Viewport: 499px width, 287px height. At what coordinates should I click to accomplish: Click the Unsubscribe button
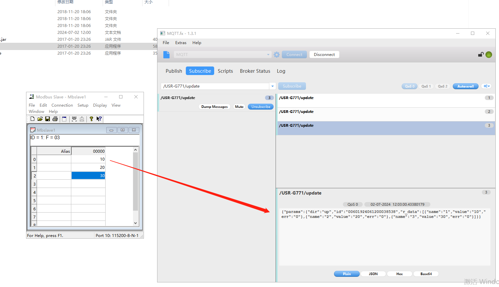coord(261,107)
